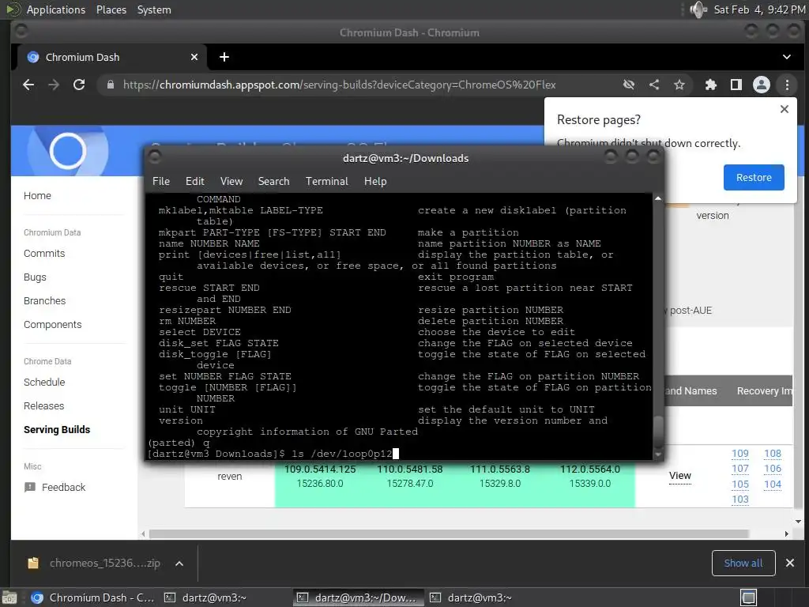The image size is (809, 607).
Task: Click the terminal scrollbar down arrow
Action: point(658,454)
